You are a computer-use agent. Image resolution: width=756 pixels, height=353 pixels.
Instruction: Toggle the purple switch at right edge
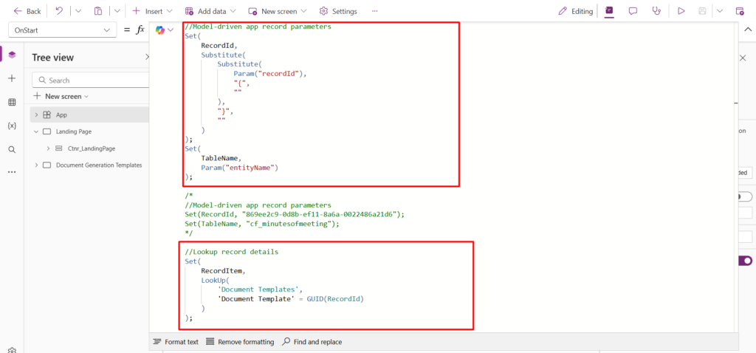746,261
